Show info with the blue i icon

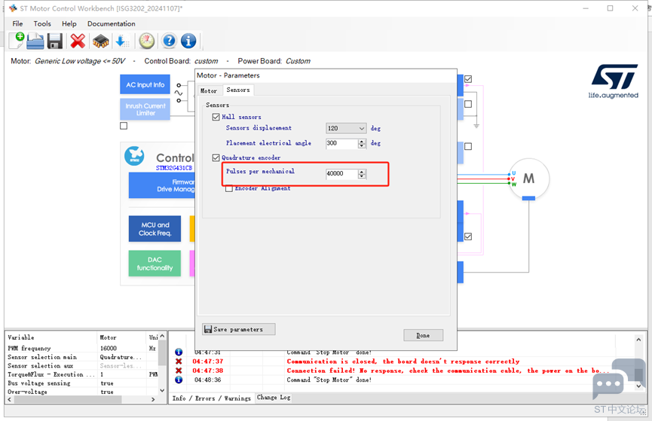188,41
